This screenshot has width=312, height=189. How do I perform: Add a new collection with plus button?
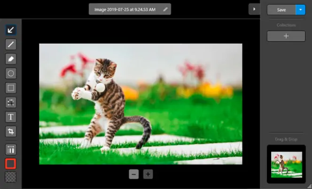click(286, 36)
